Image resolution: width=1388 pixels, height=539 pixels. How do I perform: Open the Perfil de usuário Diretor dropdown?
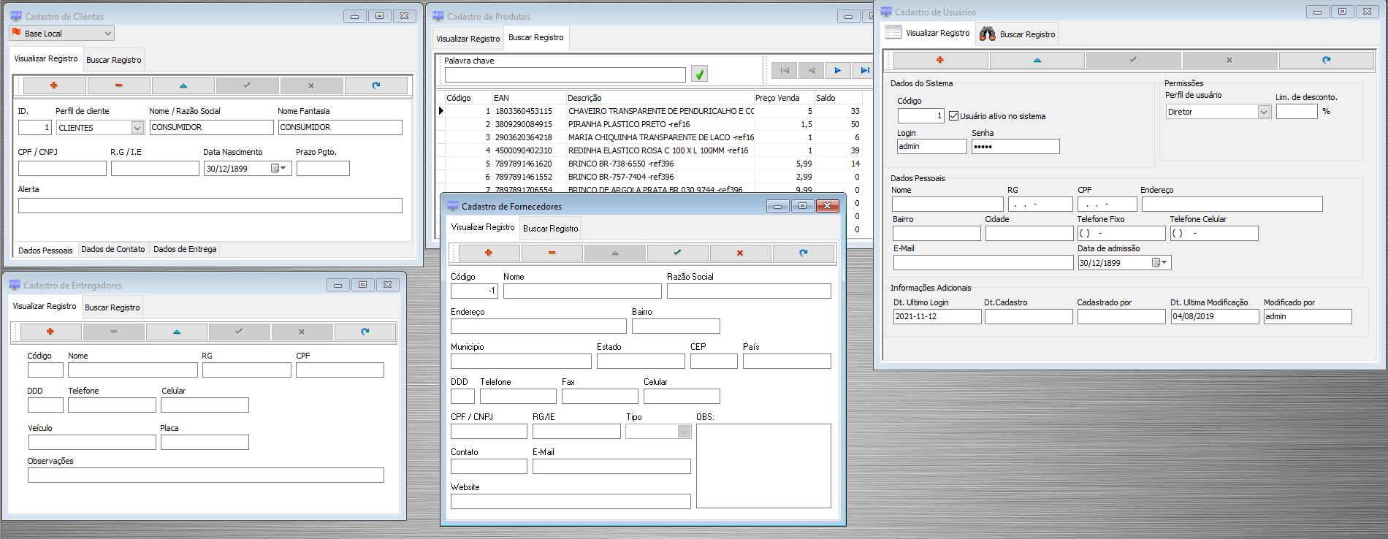coord(1264,112)
